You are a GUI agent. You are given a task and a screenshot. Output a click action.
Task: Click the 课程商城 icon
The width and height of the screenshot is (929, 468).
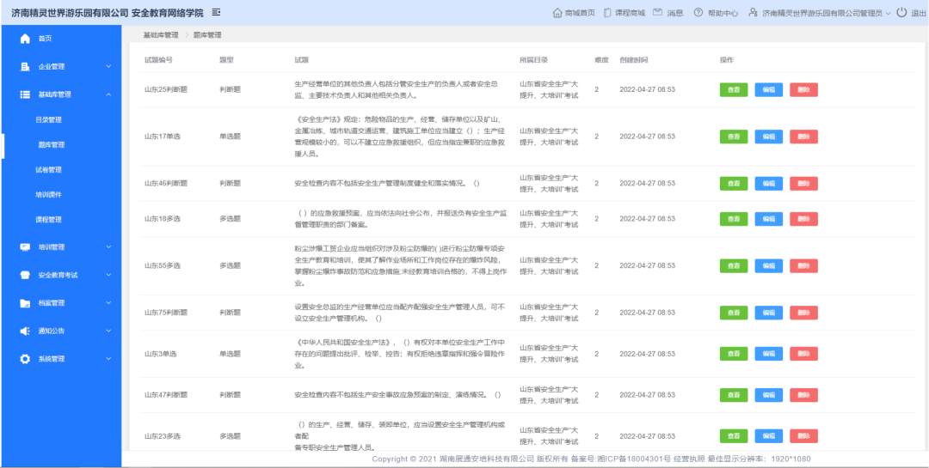point(607,12)
